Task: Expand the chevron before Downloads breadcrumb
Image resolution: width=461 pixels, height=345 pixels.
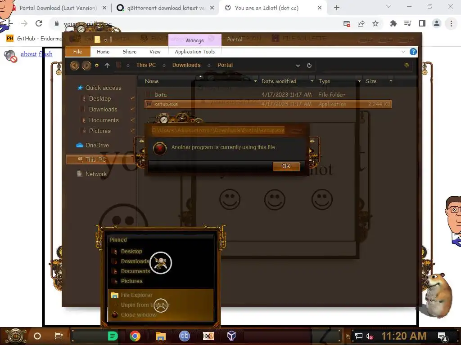Action: click(x=164, y=66)
